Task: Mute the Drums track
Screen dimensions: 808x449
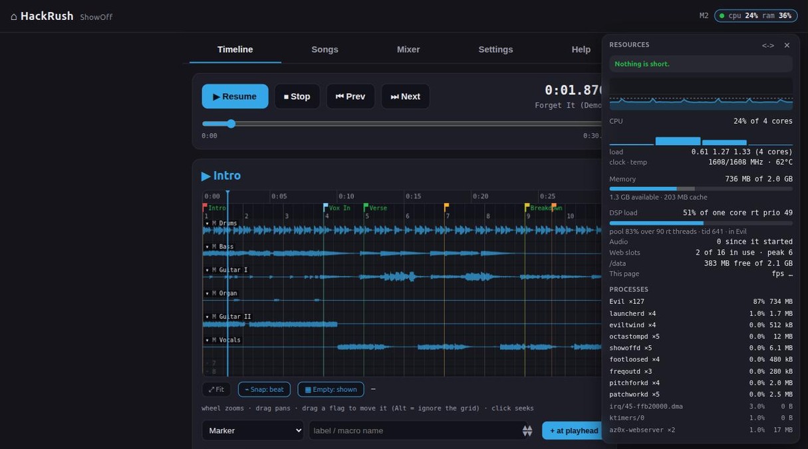Action: click(x=214, y=224)
